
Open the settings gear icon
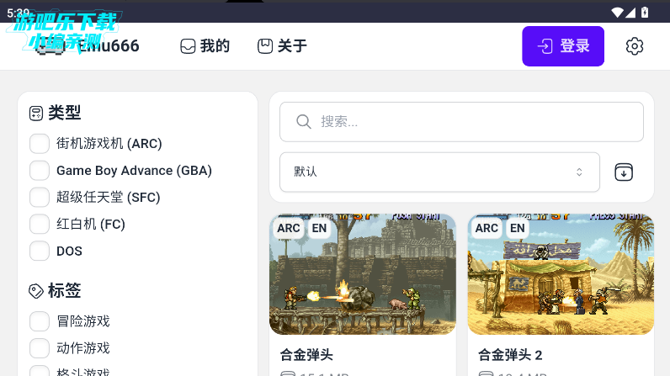tap(635, 46)
